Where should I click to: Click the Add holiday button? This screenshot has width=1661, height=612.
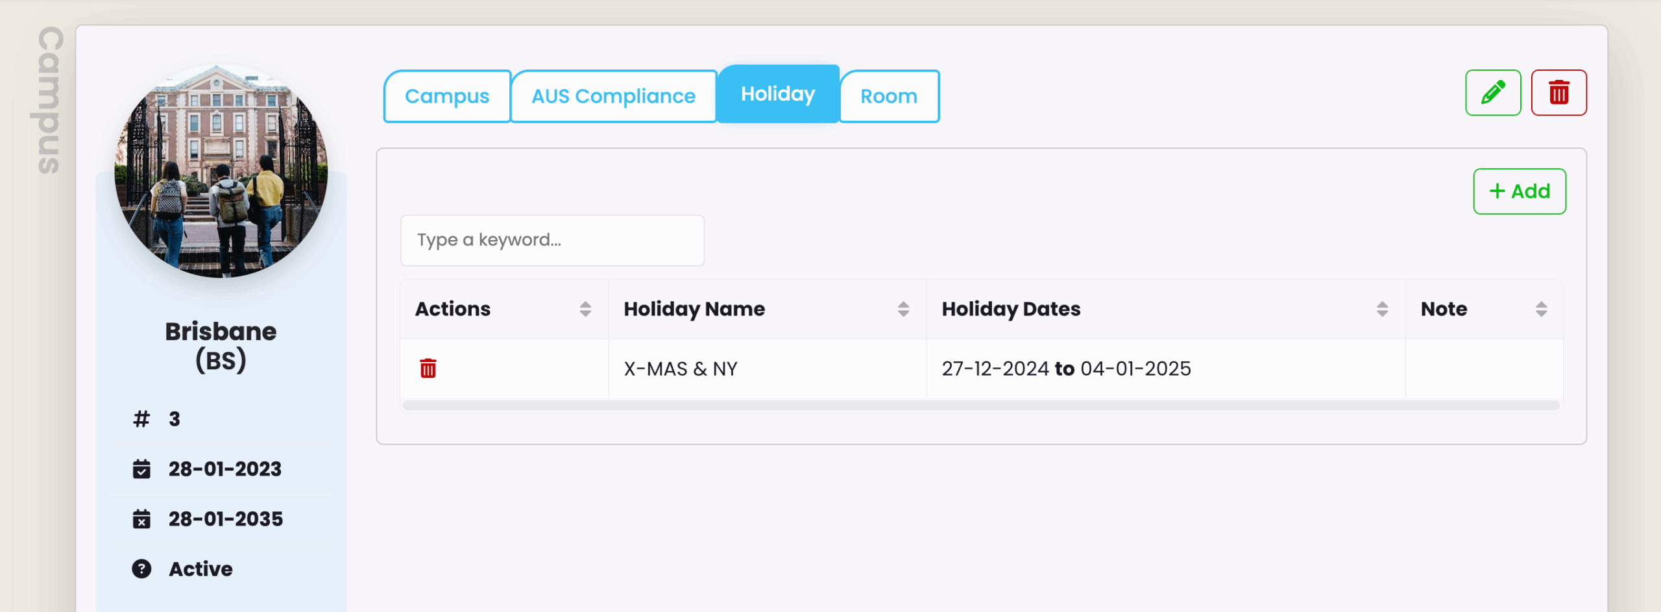coord(1520,191)
